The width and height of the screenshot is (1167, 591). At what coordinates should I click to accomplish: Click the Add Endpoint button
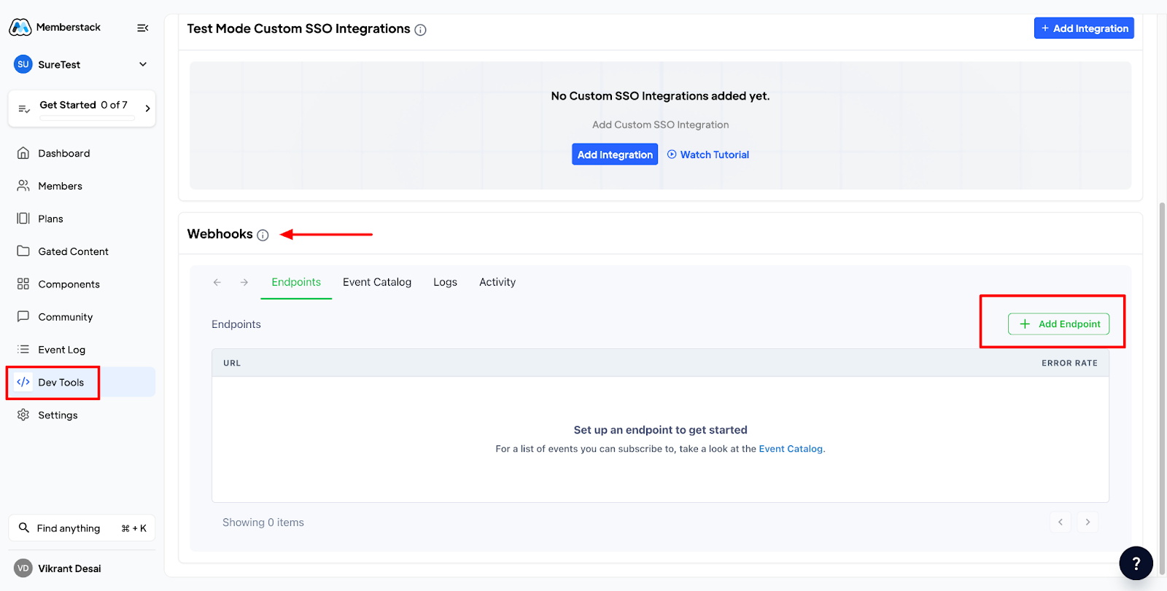[1059, 324]
